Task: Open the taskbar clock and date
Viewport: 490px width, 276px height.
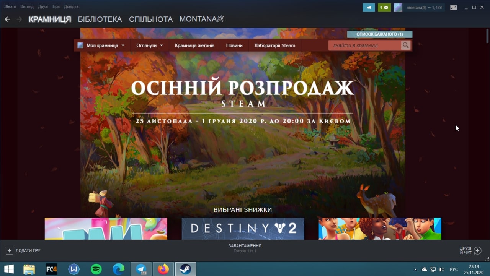Action: click(x=474, y=269)
